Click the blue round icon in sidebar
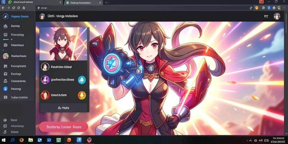 [x=6, y=89]
